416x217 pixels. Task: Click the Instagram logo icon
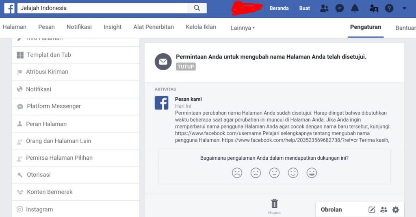(19, 209)
